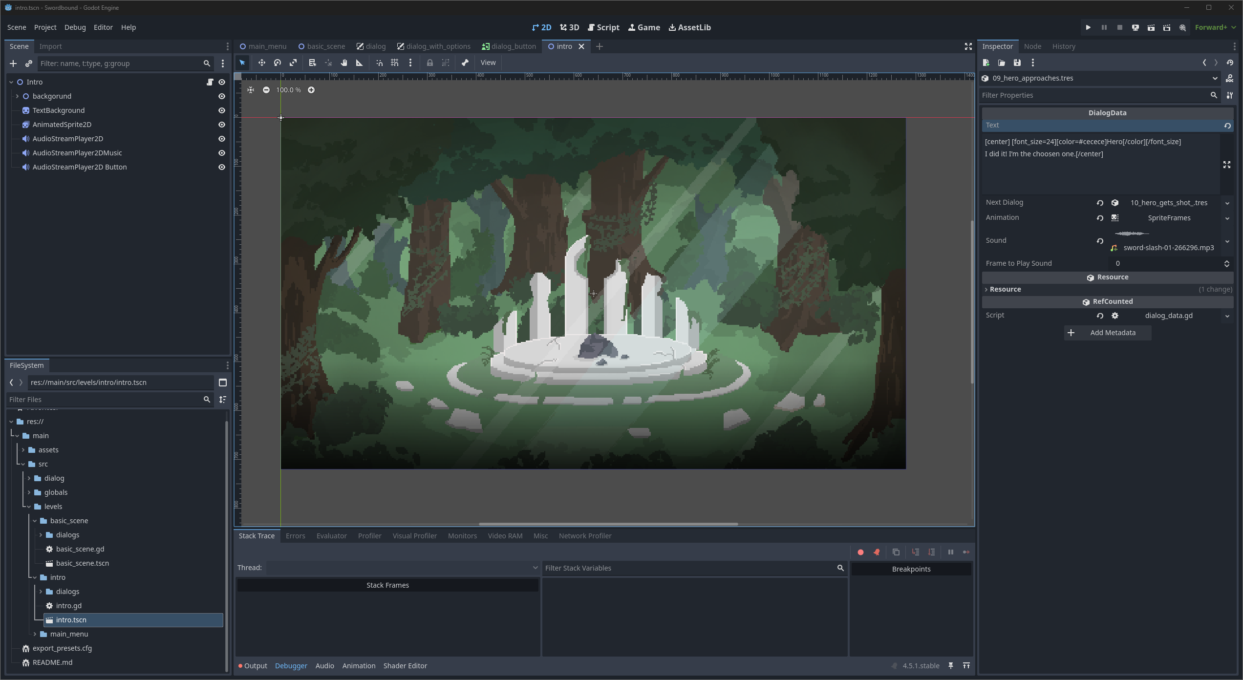Click the lock selected node icon

point(429,63)
